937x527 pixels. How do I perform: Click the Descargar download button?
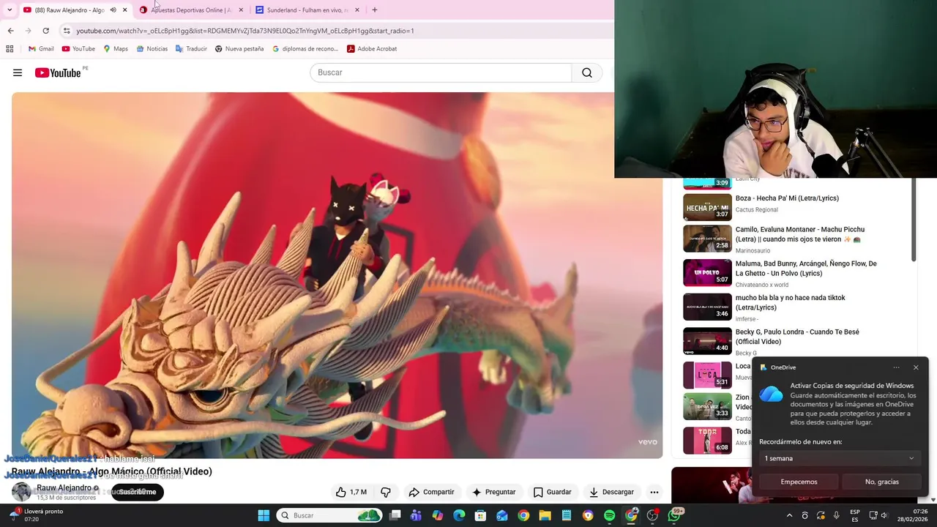(x=611, y=492)
